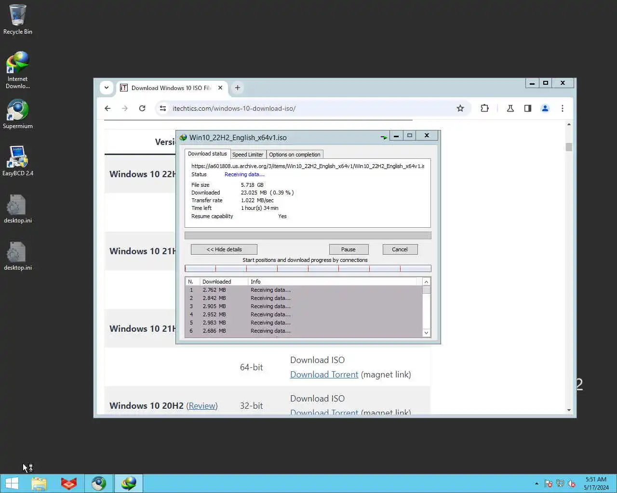Select connection row 2 with 2.842 MB

point(304,298)
